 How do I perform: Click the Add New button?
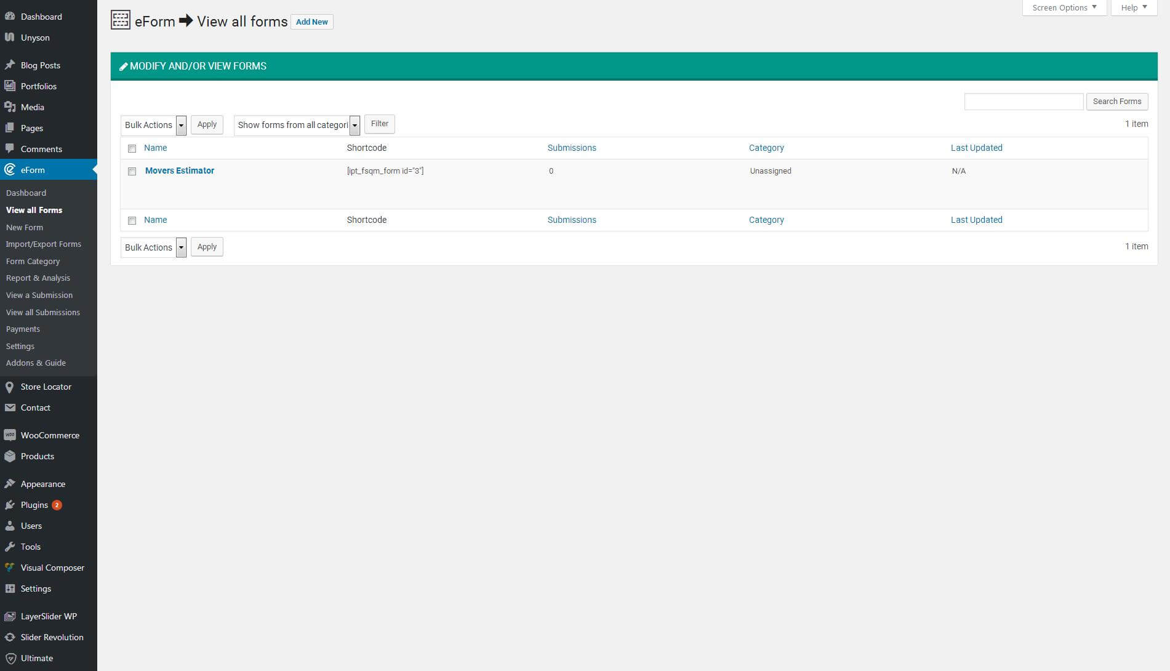click(x=311, y=22)
